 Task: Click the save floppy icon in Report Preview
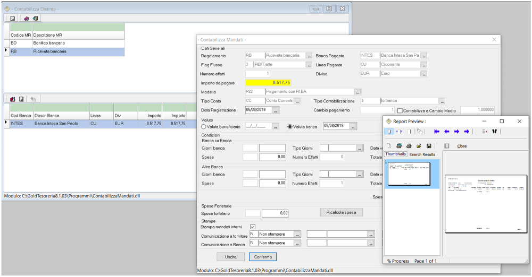click(429, 146)
